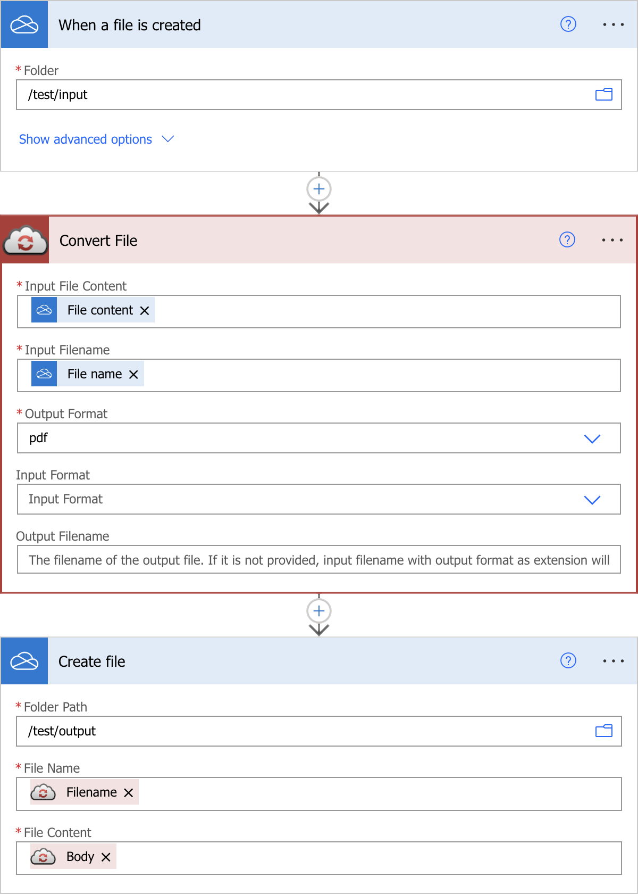Open help for Create file action

click(x=568, y=661)
